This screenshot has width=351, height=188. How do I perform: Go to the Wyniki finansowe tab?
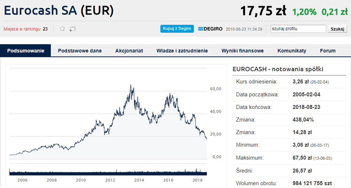243,51
